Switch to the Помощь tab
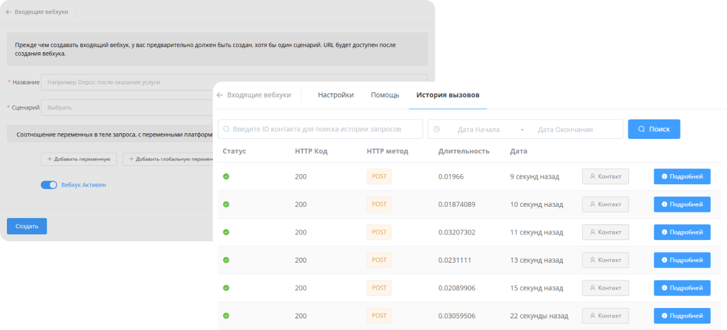727x330 pixels. 385,95
